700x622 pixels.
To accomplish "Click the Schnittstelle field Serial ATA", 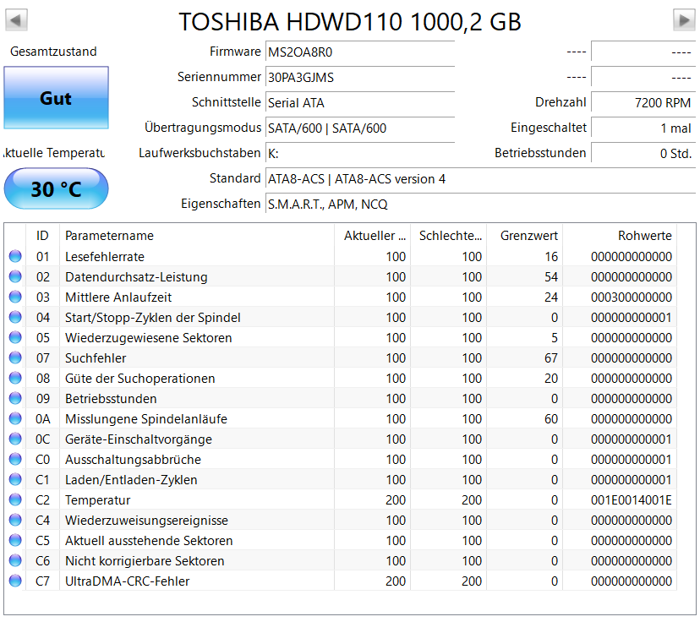I will pyautogui.click(x=360, y=102).
